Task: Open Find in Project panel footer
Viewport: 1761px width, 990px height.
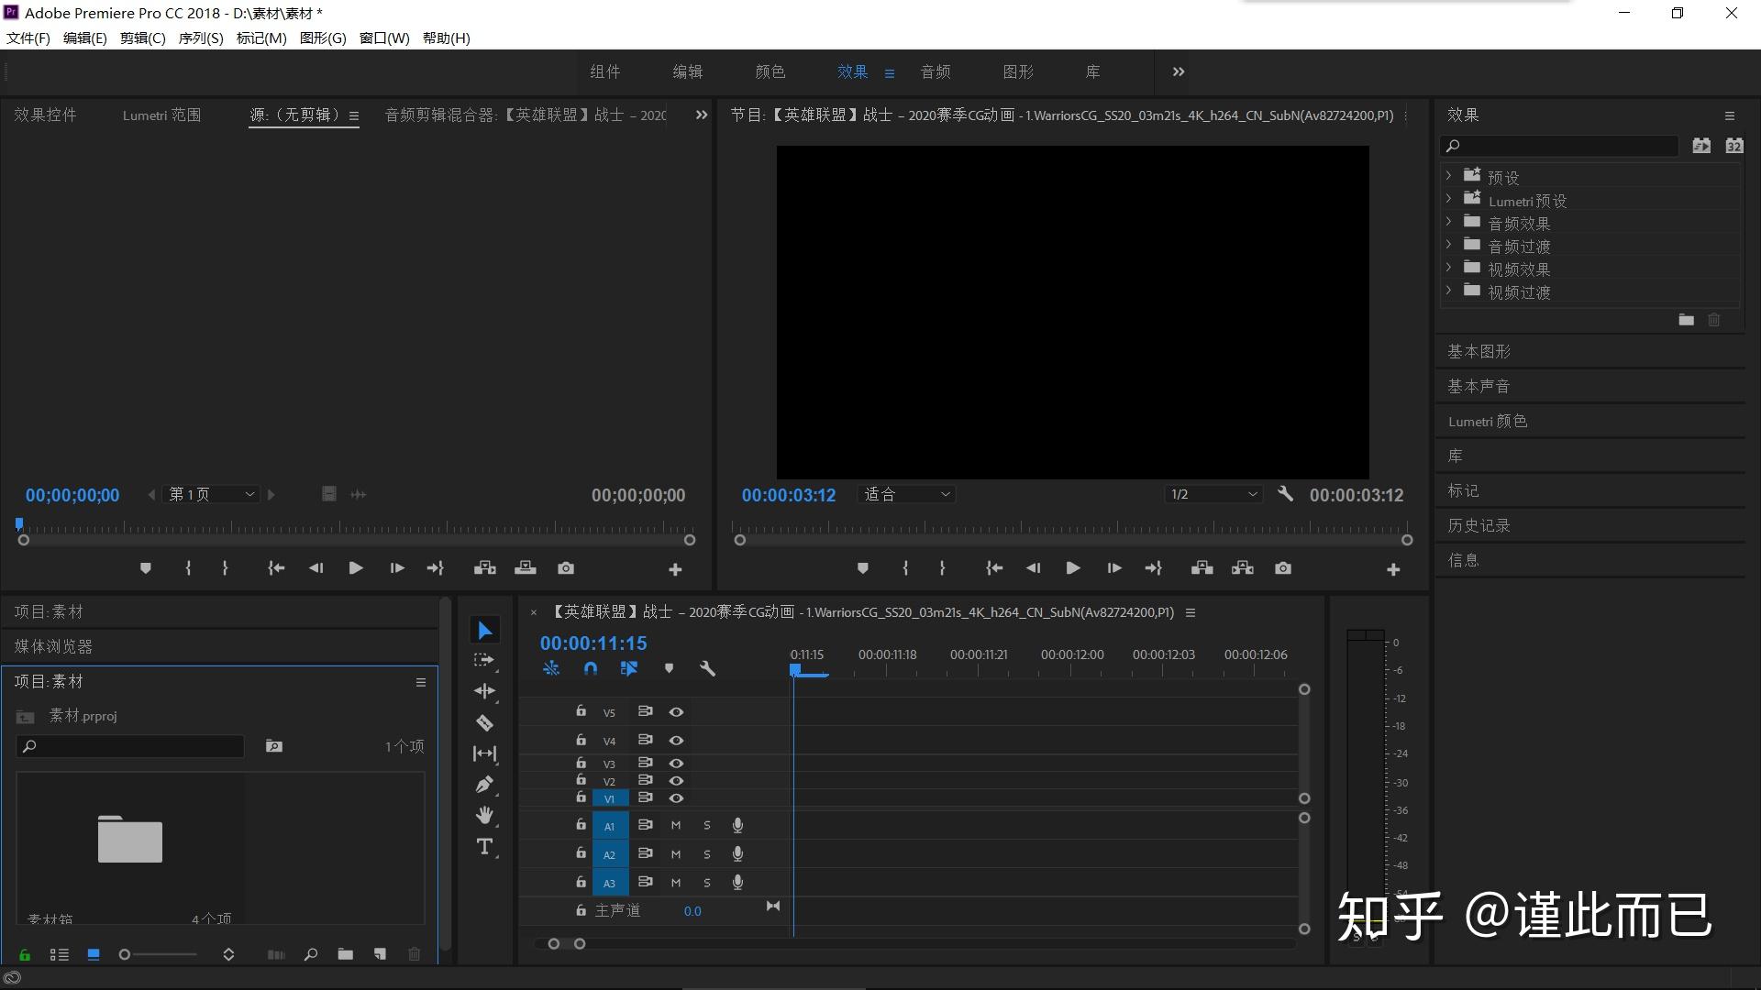Action: tap(311, 954)
